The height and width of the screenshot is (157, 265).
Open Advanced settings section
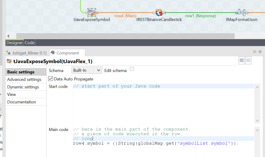[26, 79]
